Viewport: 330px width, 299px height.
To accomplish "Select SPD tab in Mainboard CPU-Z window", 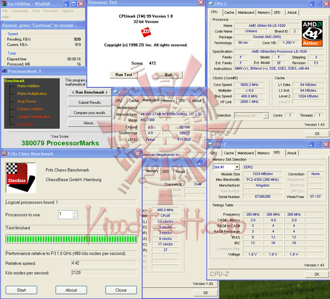I will (x=181, y=101).
